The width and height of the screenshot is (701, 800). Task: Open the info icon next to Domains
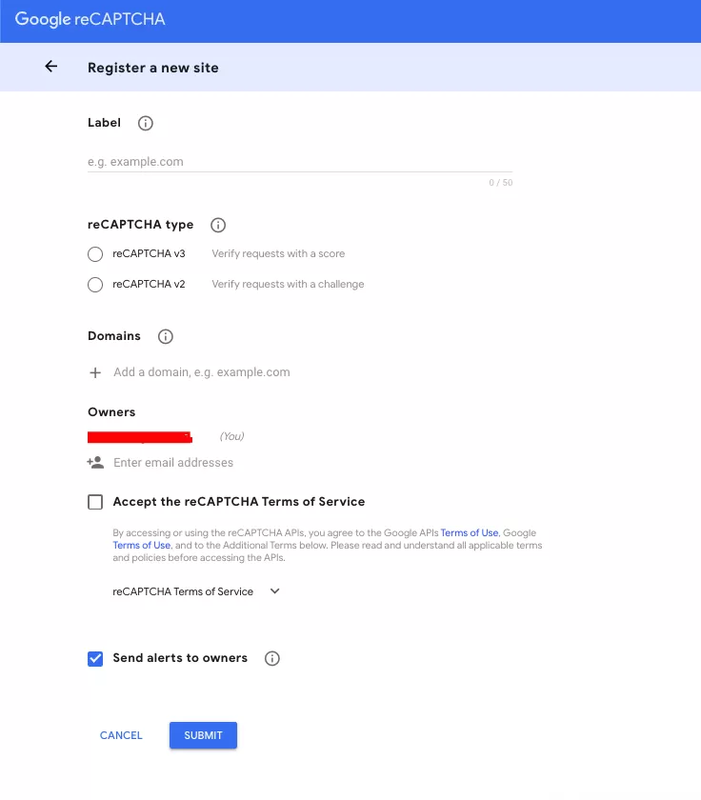(x=166, y=336)
